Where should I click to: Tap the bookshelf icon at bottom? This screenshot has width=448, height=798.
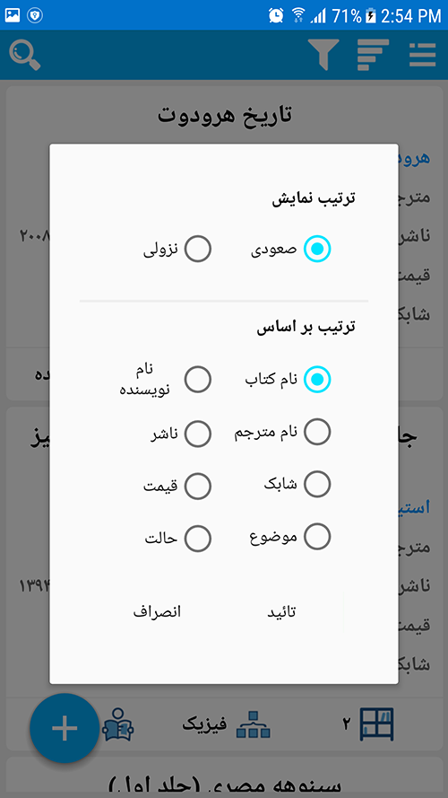(x=377, y=723)
